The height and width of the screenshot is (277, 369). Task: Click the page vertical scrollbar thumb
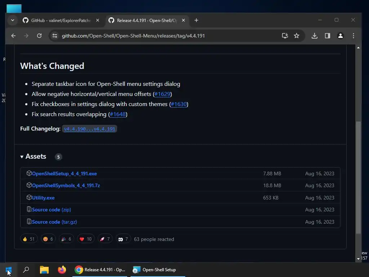click(x=358, y=177)
